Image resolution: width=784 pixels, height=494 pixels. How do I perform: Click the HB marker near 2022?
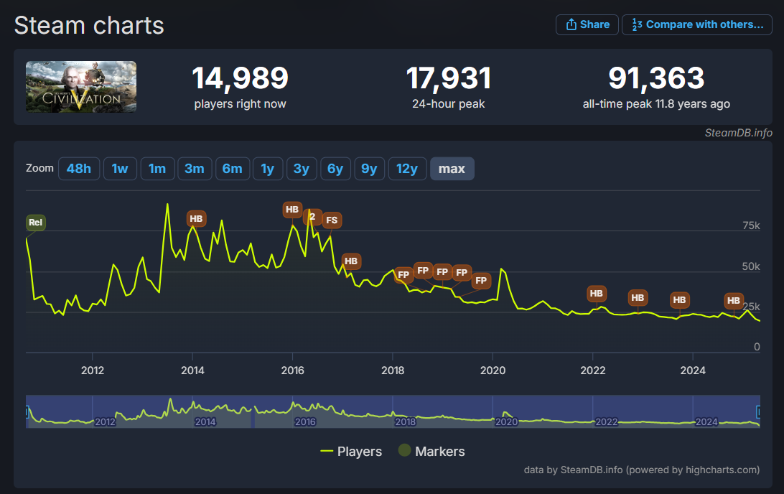(x=597, y=294)
